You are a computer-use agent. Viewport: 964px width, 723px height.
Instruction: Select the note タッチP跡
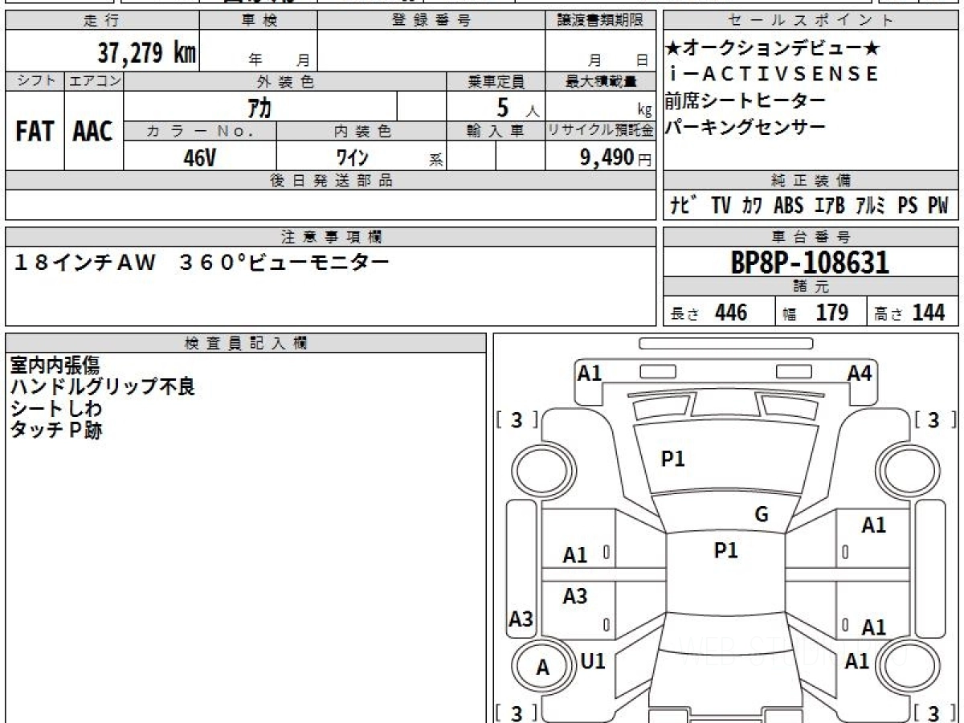[x=56, y=429]
